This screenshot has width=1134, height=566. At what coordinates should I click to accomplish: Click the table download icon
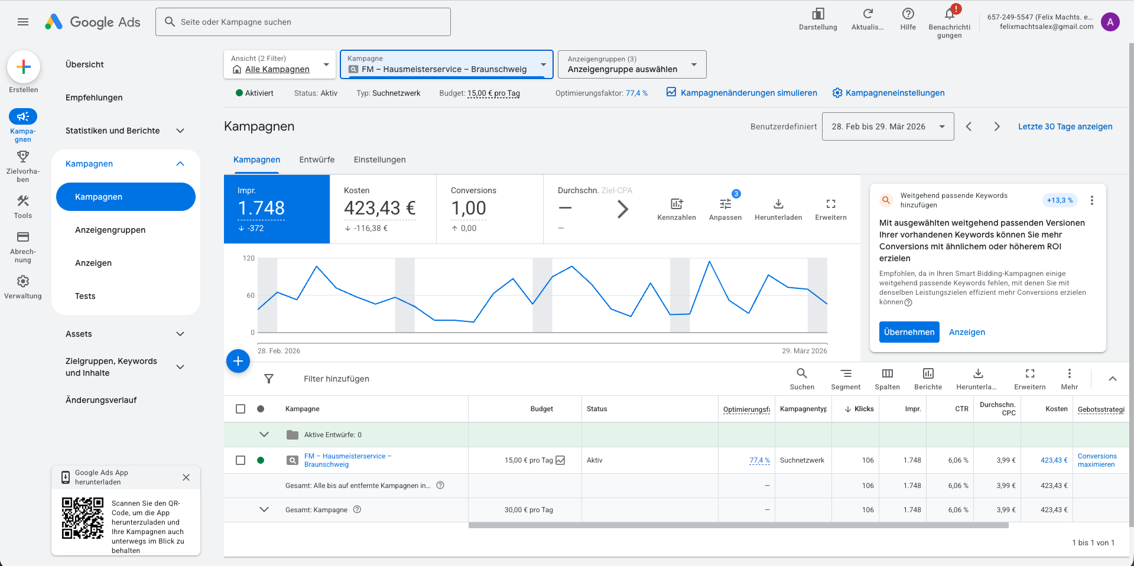coord(979,373)
